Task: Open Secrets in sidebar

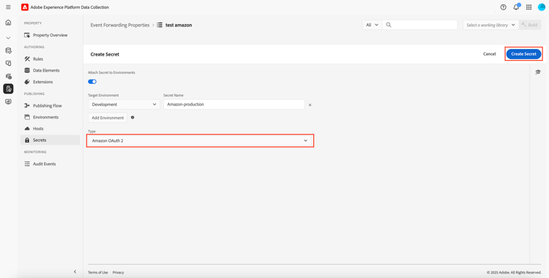Action: [50, 140]
